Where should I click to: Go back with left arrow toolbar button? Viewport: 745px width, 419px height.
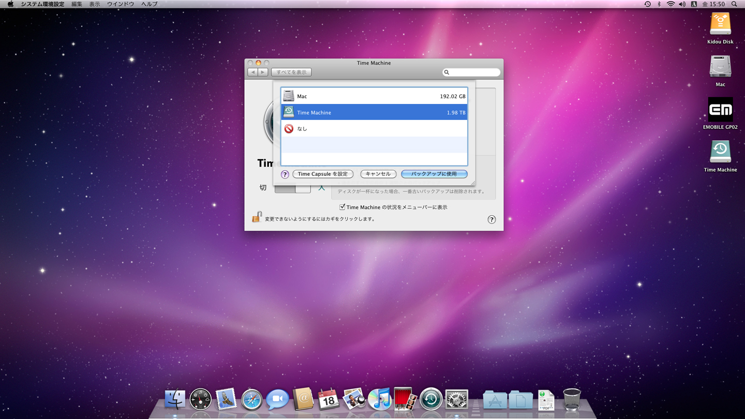click(252, 72)
